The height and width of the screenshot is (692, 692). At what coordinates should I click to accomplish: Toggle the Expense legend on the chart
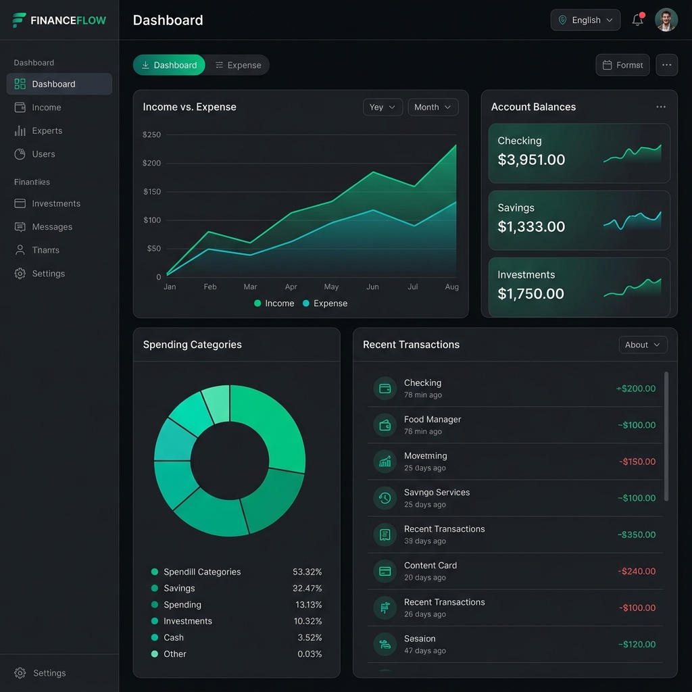(324, 303)
